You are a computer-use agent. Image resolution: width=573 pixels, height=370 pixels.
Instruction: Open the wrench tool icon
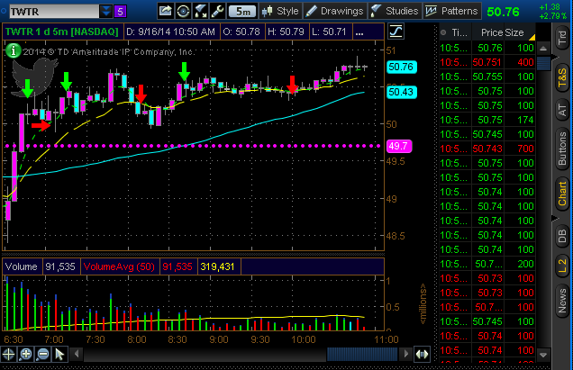tap(217, 12)
